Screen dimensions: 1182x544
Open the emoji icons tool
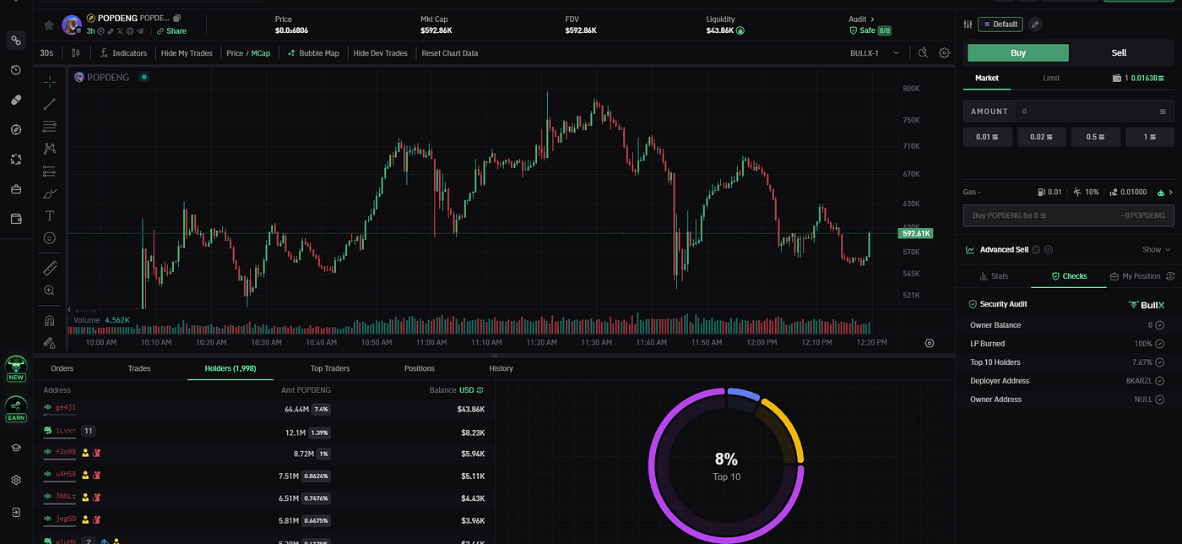(50, 238)
